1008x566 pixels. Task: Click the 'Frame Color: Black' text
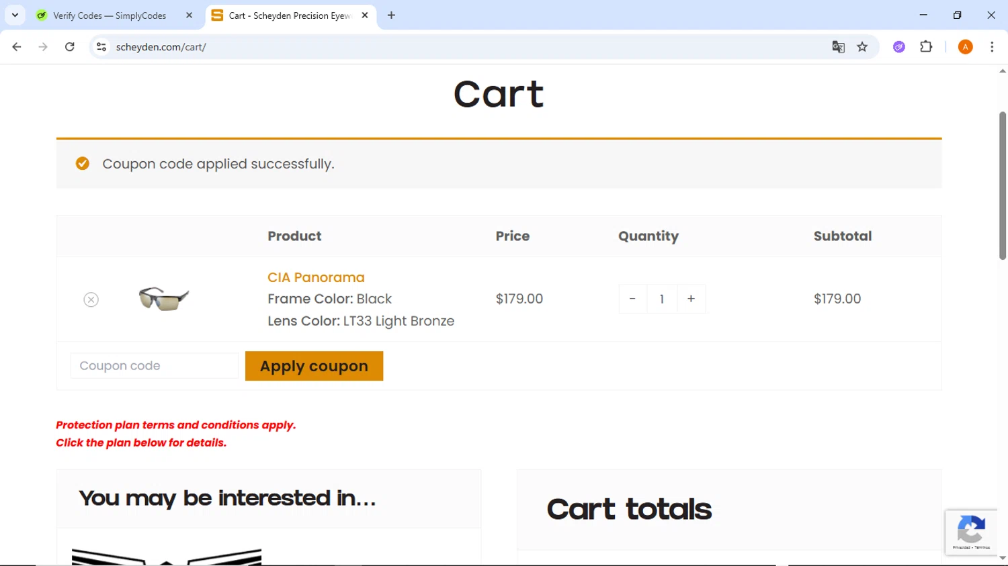(x=329, y=299)
